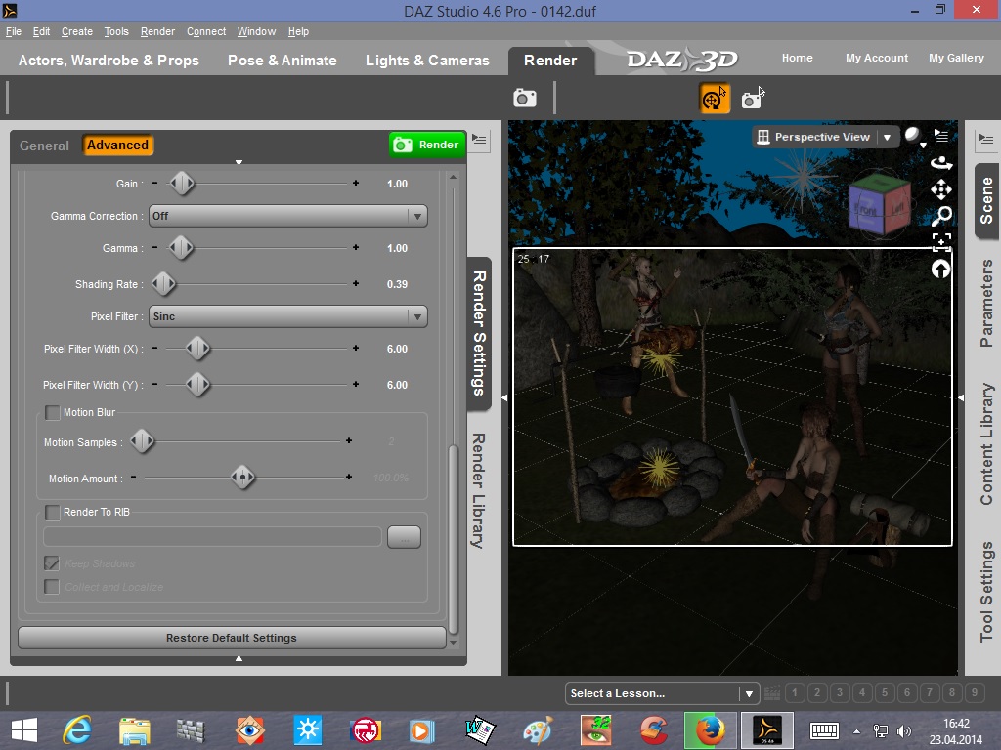This screenshot has height=750, width=1001.
Task: Click the minus icon for Gamma
Action: 155,247
